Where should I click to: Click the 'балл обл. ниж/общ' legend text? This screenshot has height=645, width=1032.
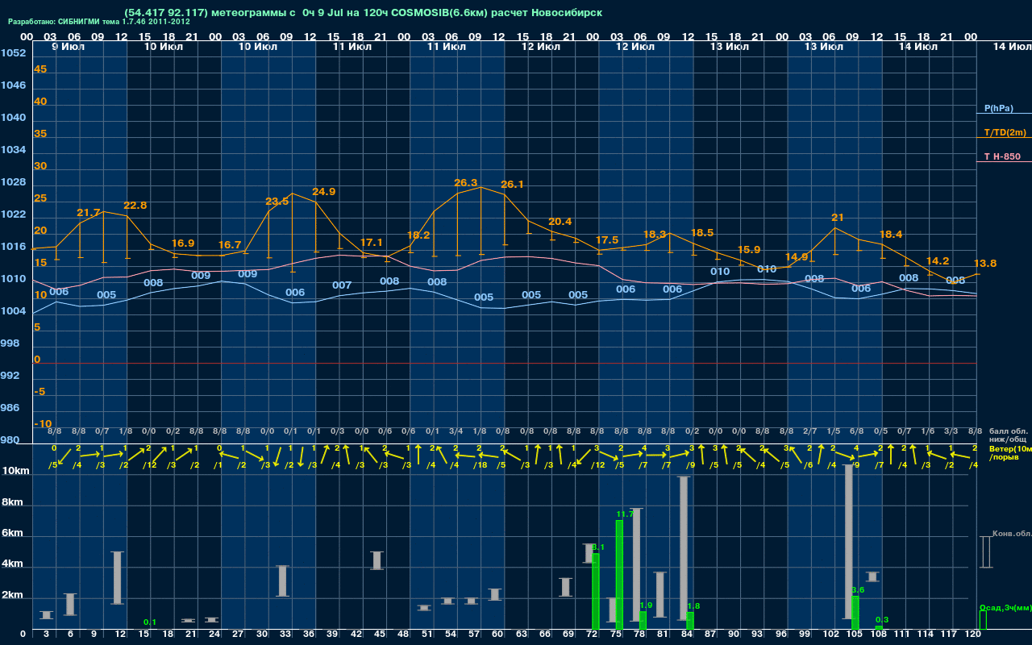pos(1009,435)
